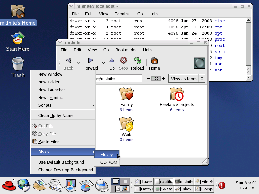The height and width of the screenshot is (194, 259).
Task: Click the red alert icon in the panel
Action: coord(222,185)
